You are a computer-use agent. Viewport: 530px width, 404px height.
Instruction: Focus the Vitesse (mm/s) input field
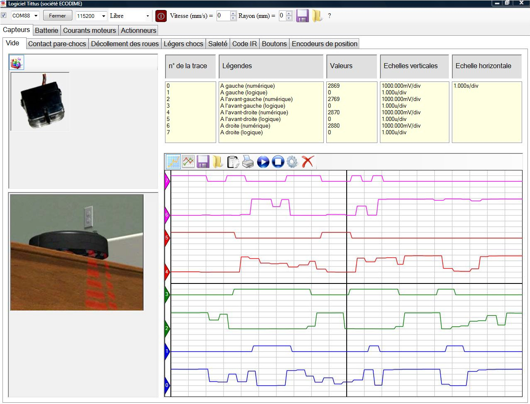[223, 16]
